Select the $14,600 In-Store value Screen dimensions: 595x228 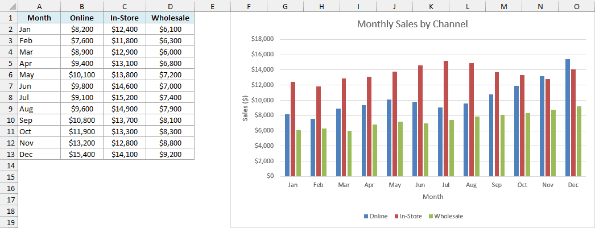pos(125,86)
